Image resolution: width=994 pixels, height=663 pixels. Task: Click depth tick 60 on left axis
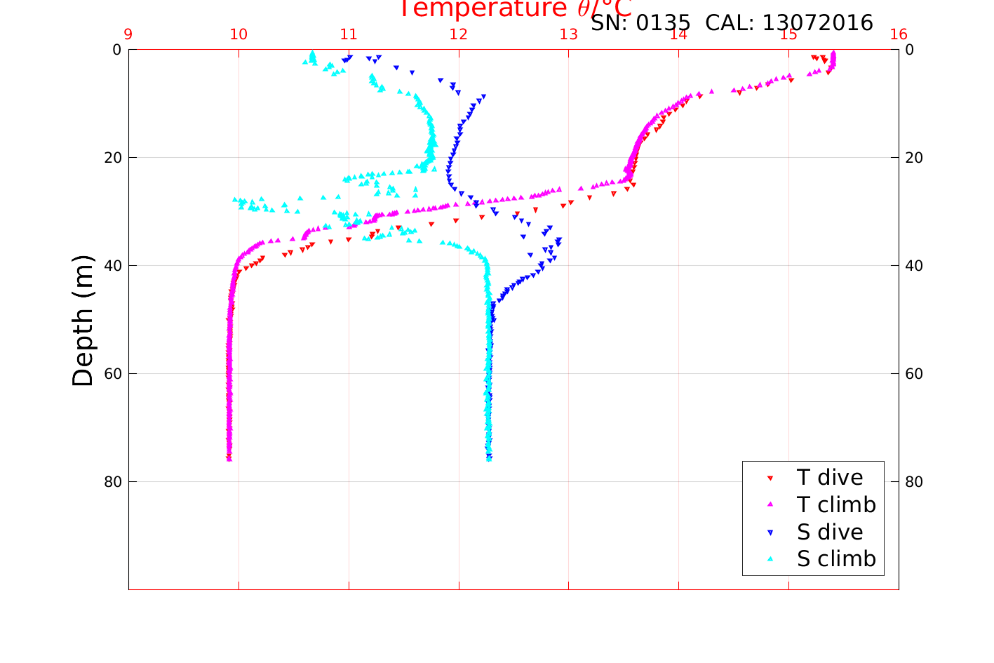pyautogui.click(x=113, y=374)
